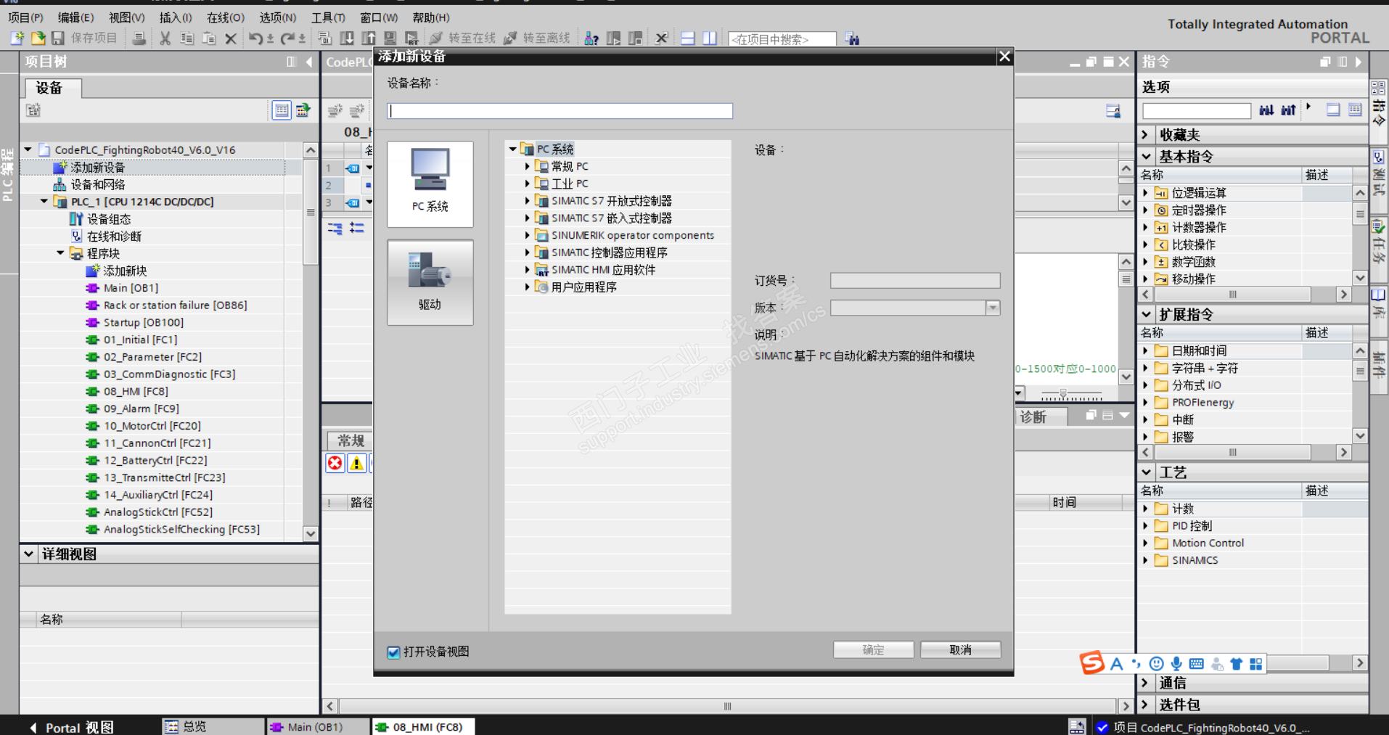Screen dimensions: 1389x735
Task: Click the search upward icon in 指令 panel
Action: coord(1288,110)
